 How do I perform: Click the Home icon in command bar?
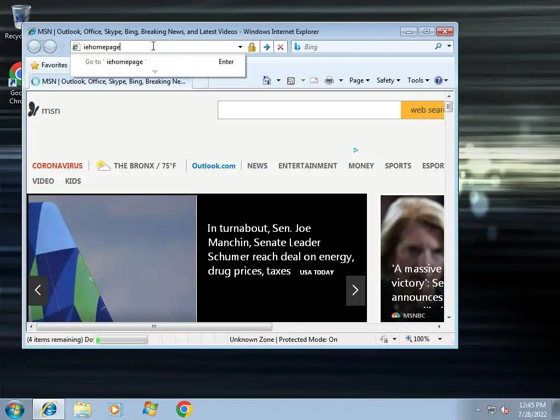(x=267, y=80)
